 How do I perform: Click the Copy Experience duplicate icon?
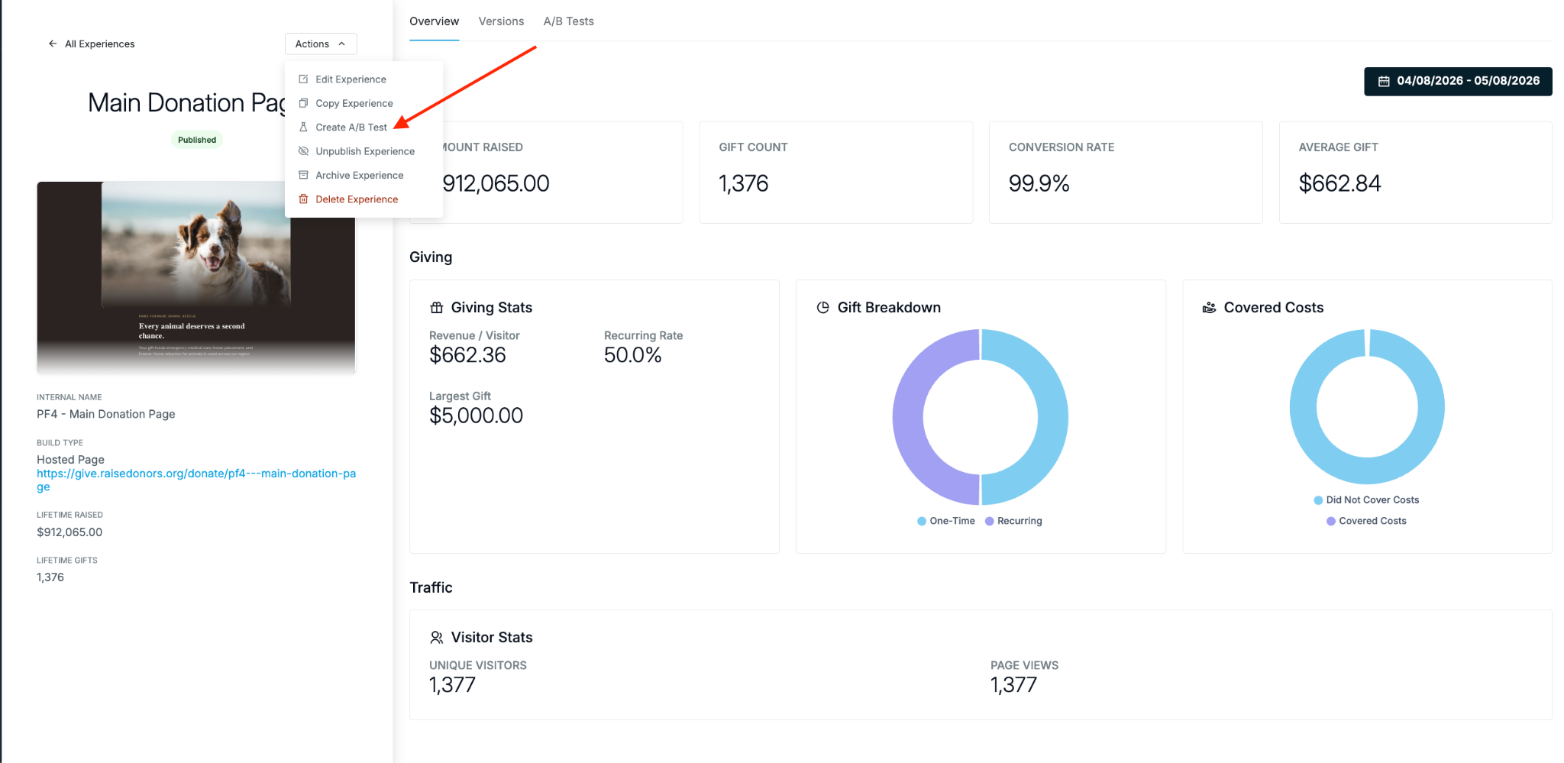click(303, 103)
